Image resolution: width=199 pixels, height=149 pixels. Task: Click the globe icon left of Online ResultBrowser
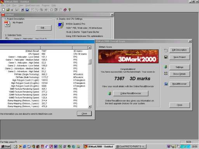click(110, 94)
